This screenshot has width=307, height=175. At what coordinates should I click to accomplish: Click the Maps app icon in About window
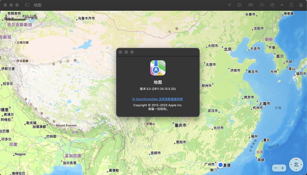[x=157, y=68]
